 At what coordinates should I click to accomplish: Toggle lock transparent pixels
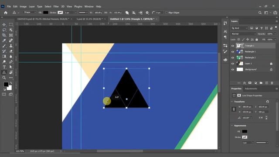point(238,40)
